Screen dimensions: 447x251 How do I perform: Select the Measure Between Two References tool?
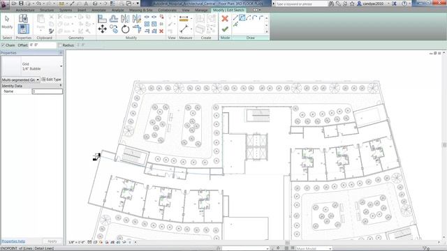[184, 29]
